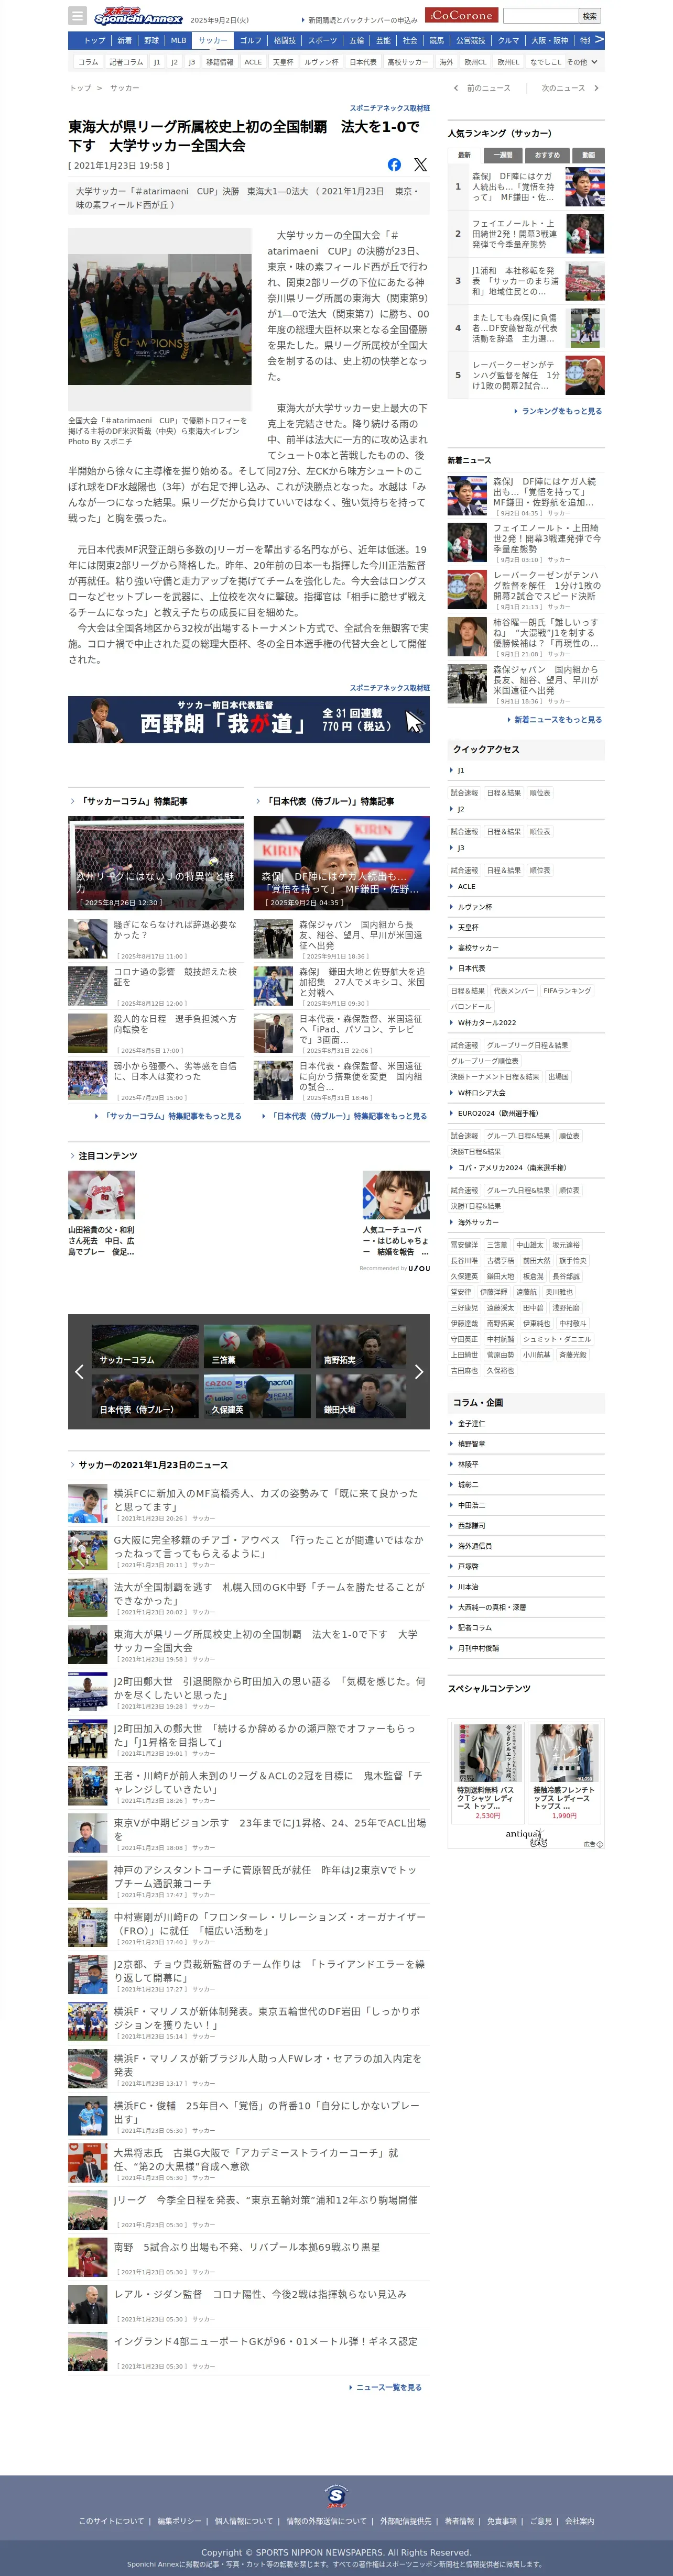This screenshot has height=2576, width=673.
Task: Switch ranking to the 一週間 tab
Action: (503, 155)
